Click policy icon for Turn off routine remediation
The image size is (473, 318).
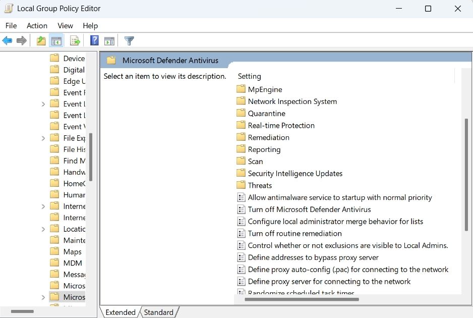(x=241, y=233)
